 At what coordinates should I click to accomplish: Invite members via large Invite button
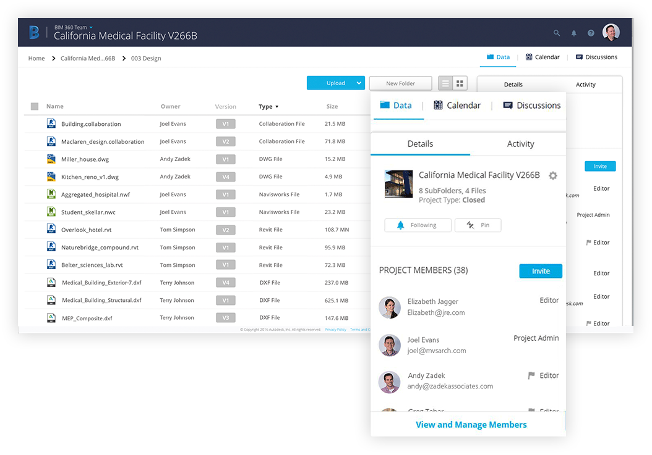coord(541,271)
